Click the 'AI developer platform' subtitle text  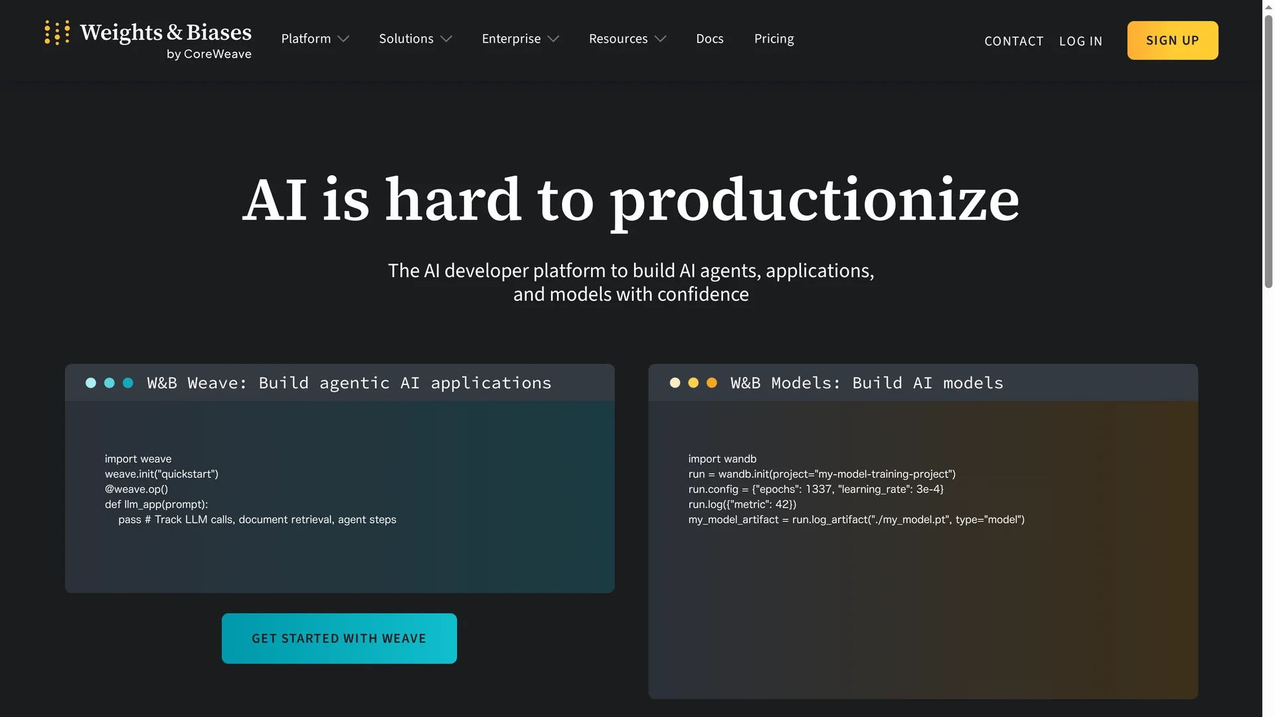[x=631, y=282]
